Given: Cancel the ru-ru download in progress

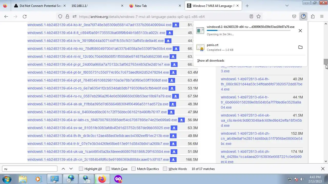Looking at the screenshot, I should [300, 31].
